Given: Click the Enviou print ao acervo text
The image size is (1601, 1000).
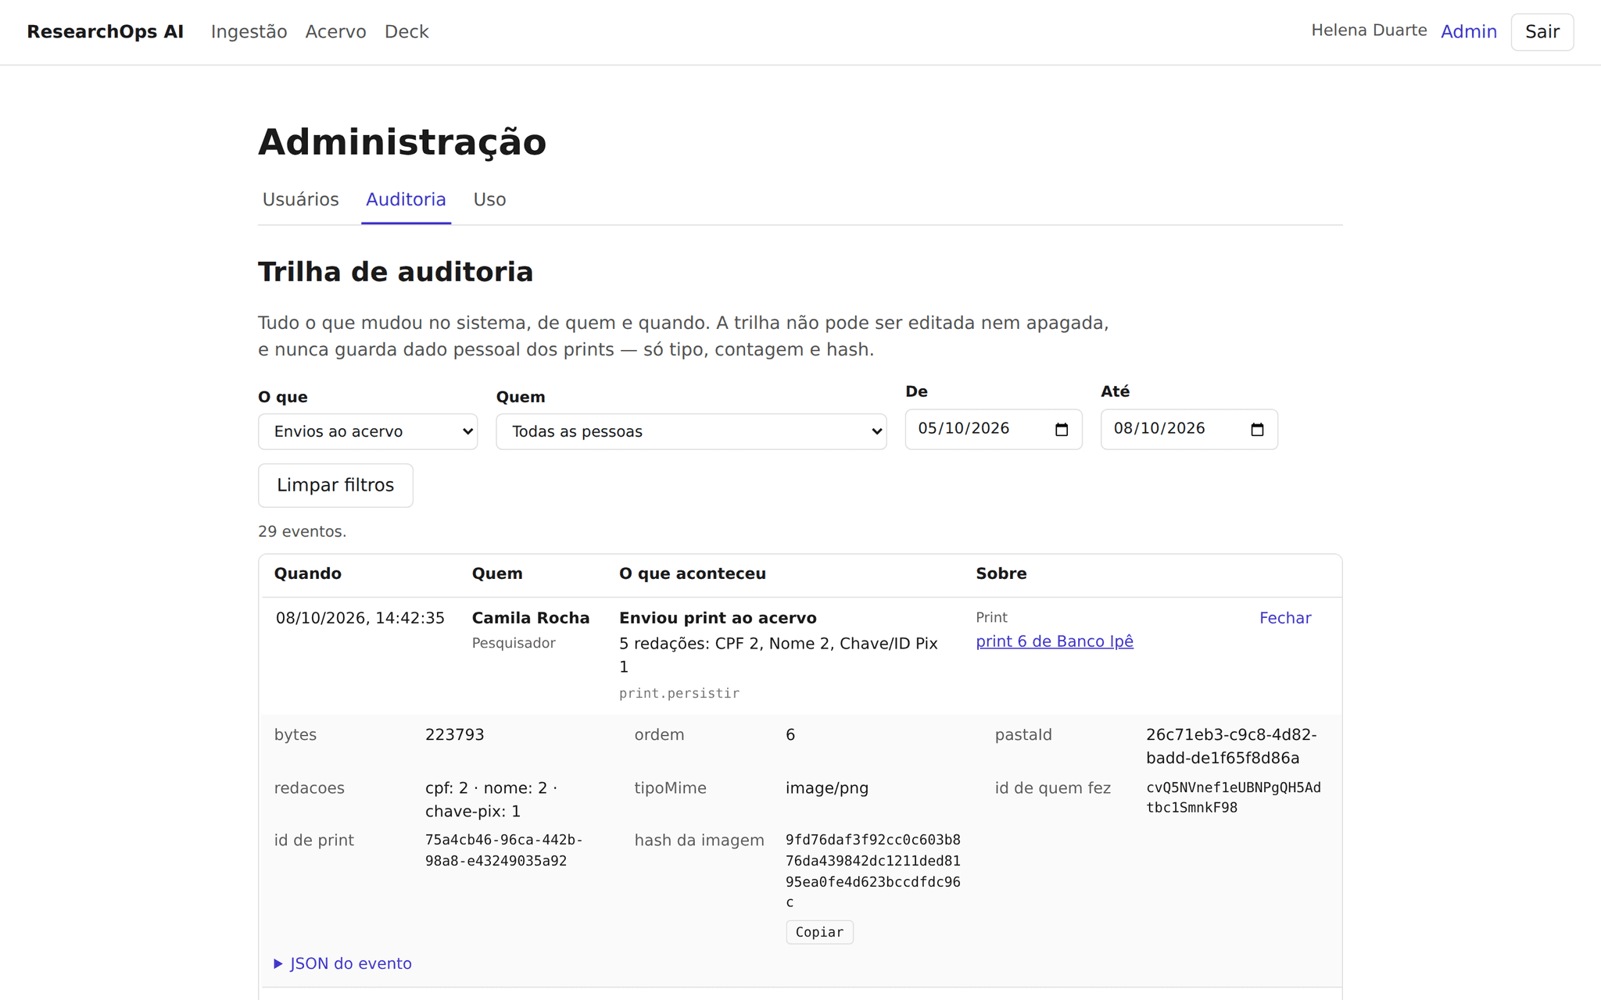Looking at the screenshot, I should tap(718, 618).
